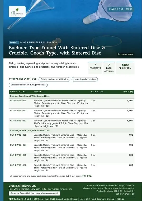Click price 4,600 for GLT-GW05-050
The height and width of the screenshot is (201, 142).
tap(130, 100)
